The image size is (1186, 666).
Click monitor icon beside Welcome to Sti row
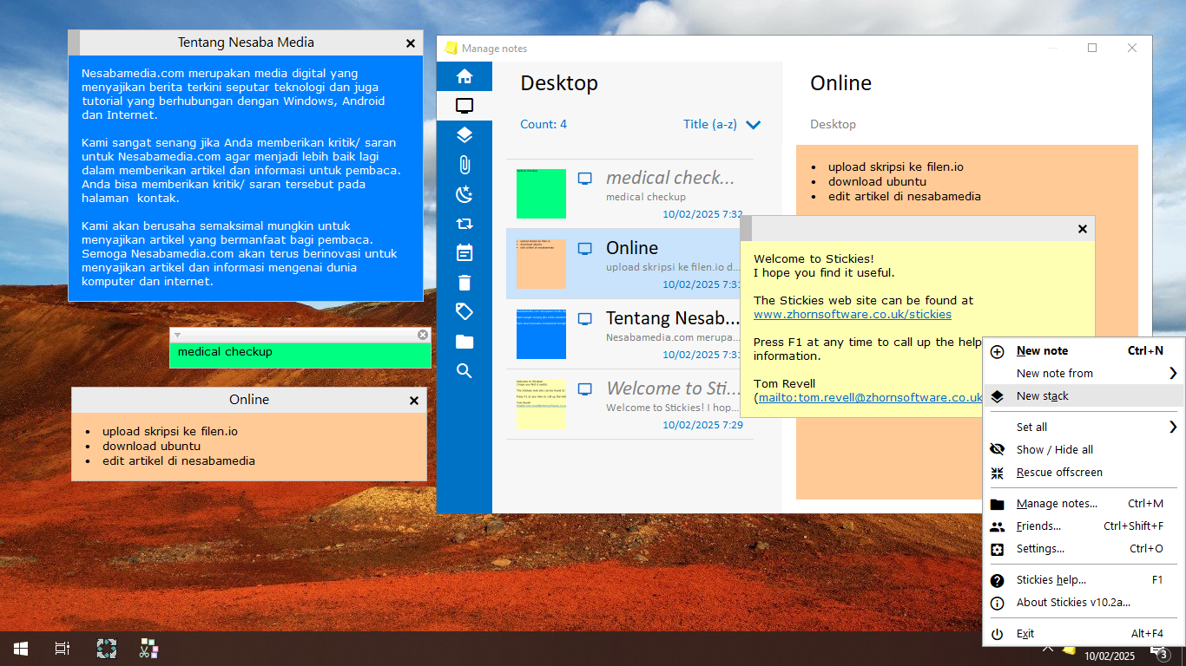pos(585,389)
